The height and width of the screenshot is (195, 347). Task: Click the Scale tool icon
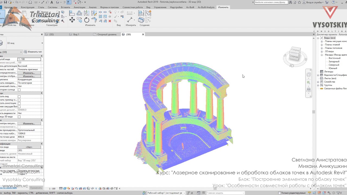point(105,17)
